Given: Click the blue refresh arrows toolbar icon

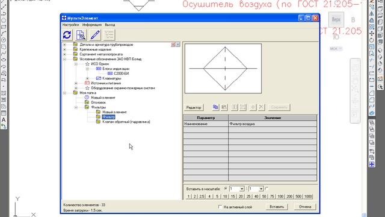Looking at the screenshot, I should point(67,35).
